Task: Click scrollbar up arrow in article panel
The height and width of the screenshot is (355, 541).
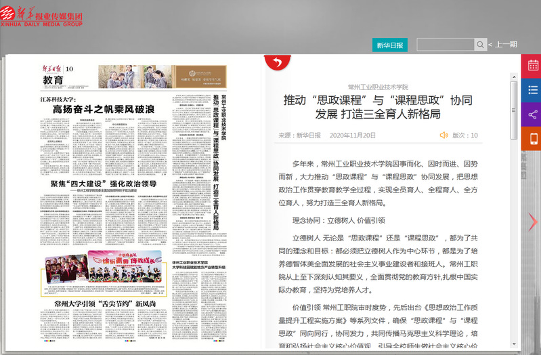Action: pos(514,86)
